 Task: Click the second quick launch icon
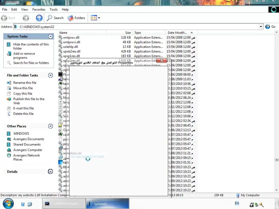[30, 204]
